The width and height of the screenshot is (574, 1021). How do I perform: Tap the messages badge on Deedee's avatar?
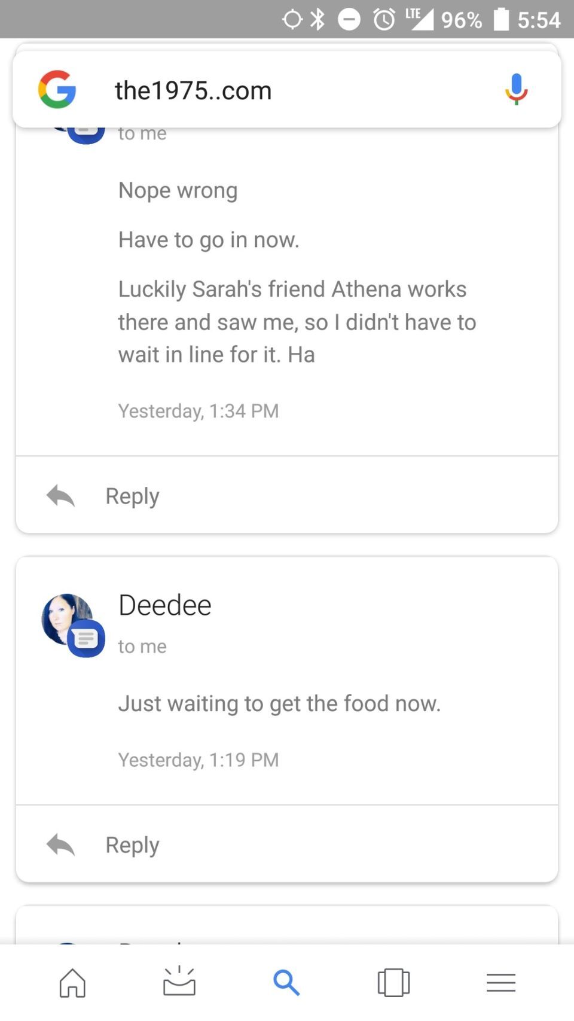[86, 639]
